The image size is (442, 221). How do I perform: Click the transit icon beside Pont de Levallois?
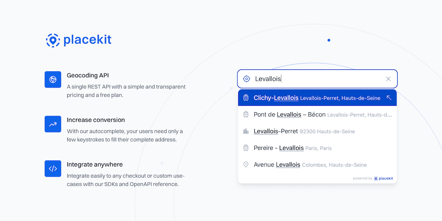[x=246, y=115]
